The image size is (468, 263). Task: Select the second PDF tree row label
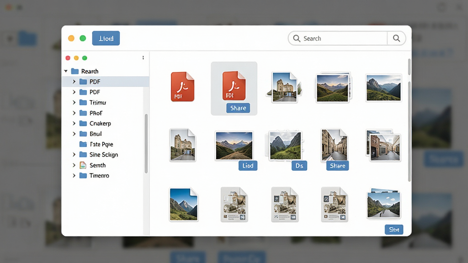pos(95,92)
